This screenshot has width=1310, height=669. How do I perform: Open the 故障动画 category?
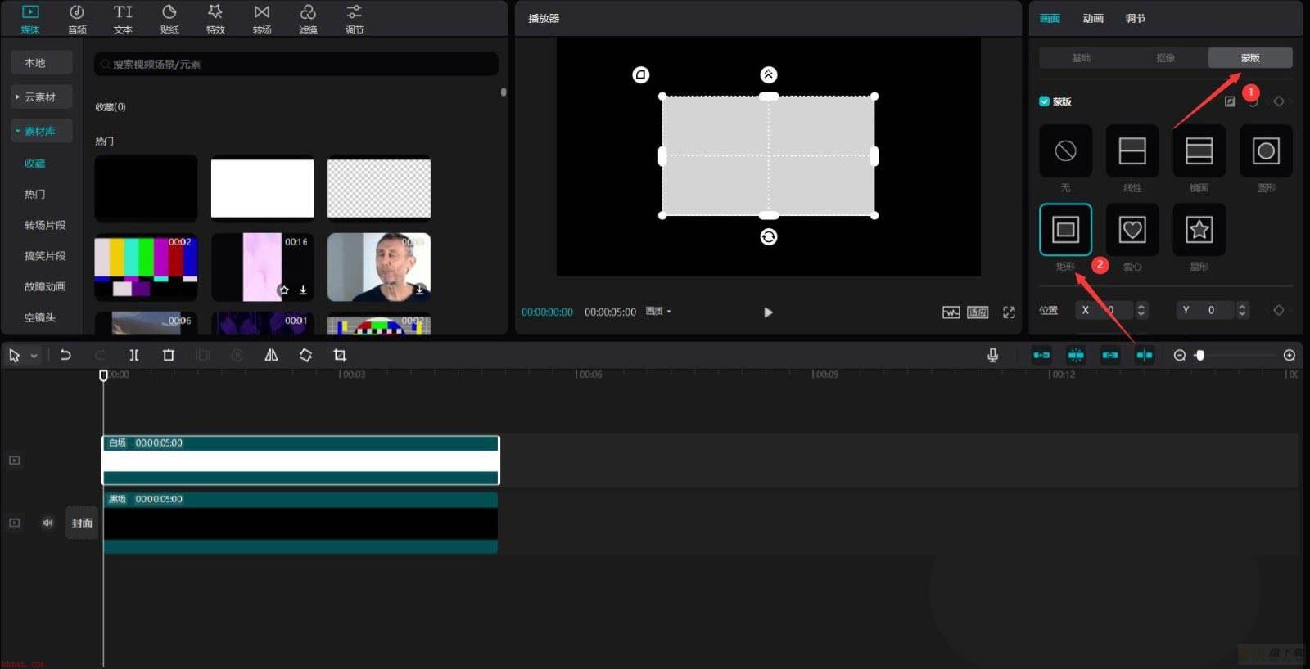coord(45,287)
